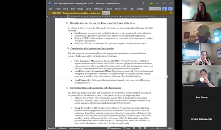Adjust the zoom slider in the status bar
This screenshot has height=130, width=221.
click(x=157, y=128)
